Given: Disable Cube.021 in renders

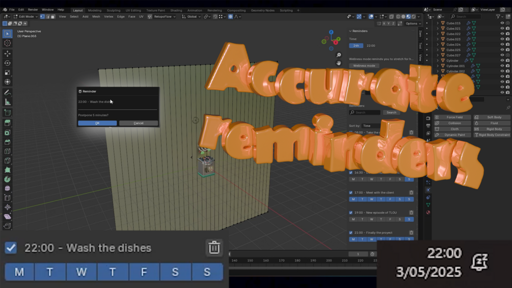Looking at the screenshot, I should [x=507, y=29].
